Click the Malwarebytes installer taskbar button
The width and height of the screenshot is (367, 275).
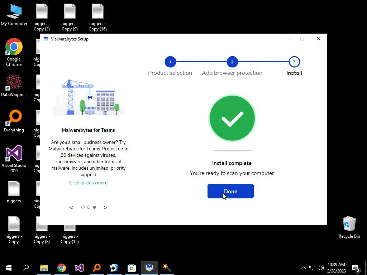click(x=149, y=268)
